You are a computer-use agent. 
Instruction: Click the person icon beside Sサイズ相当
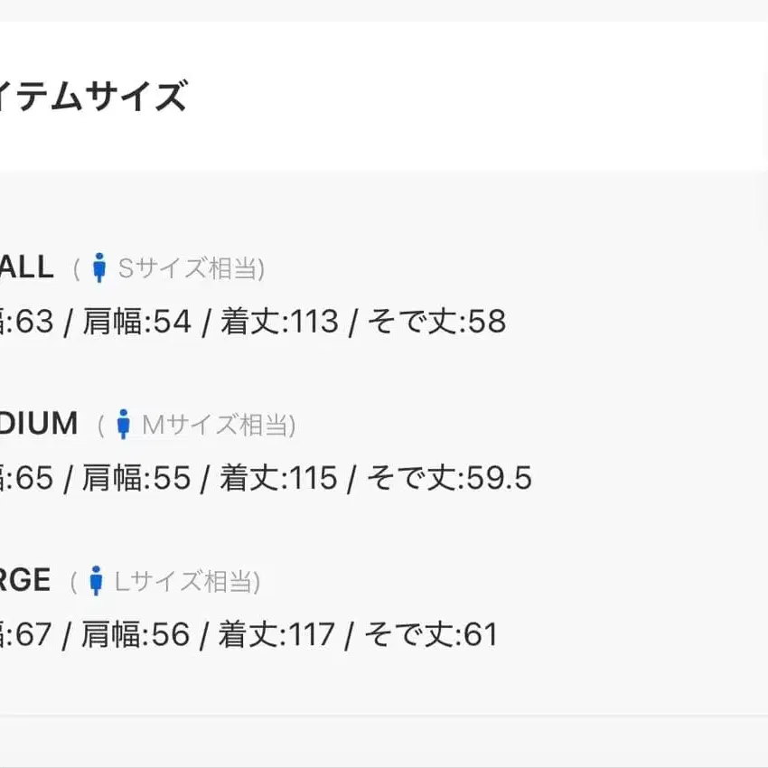pyautogui.click(x=99, y=268)
